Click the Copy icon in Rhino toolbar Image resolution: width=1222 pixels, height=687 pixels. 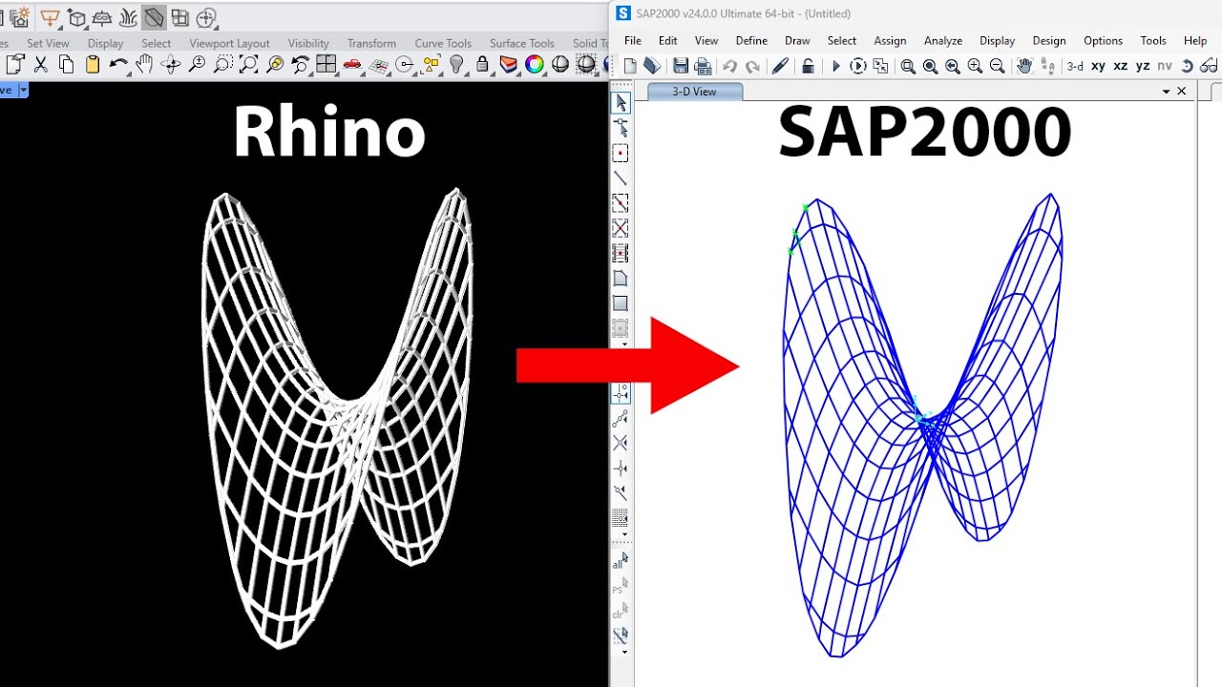tap(66, 65)
